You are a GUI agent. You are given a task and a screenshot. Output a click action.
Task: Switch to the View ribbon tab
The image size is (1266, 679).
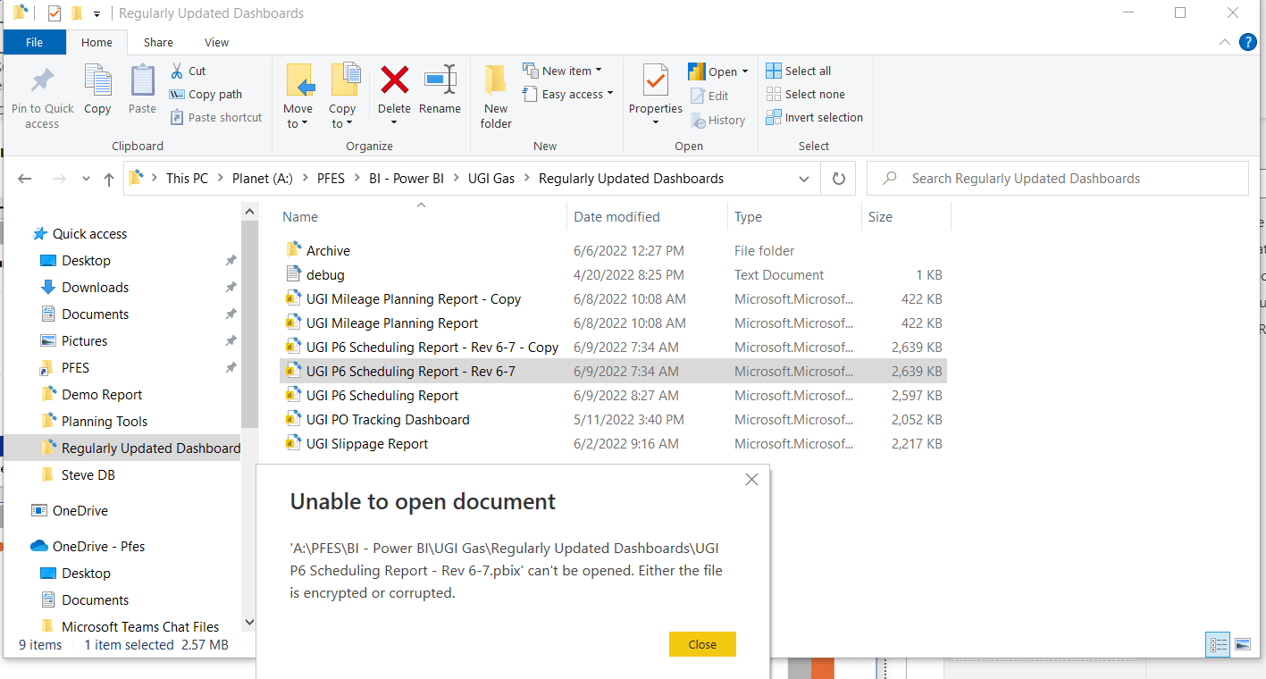tap(216, 41)
